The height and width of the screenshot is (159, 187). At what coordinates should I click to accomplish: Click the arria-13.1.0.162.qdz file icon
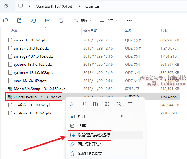pyautogui.click(x=10, y=40)
